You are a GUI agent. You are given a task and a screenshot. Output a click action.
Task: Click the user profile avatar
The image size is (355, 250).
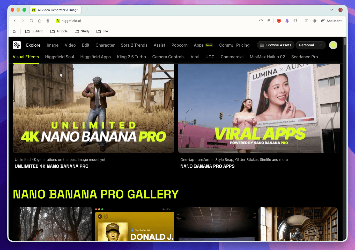(x=333, y=45)
